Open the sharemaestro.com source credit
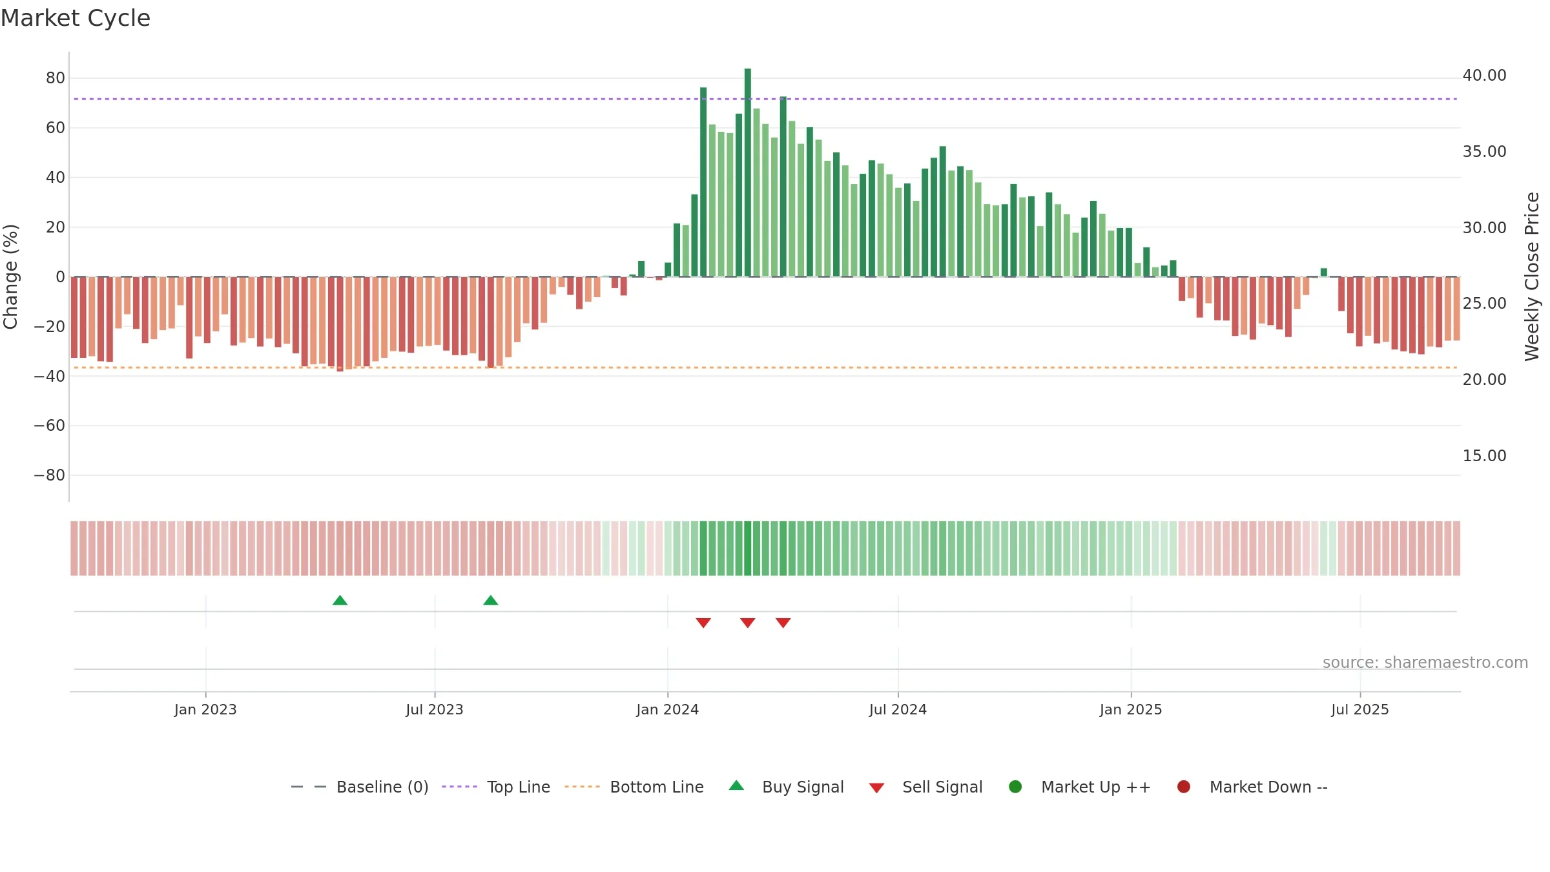This screenshot has width=1550, height=872. pyautogui.click(x=1425, y=663)
